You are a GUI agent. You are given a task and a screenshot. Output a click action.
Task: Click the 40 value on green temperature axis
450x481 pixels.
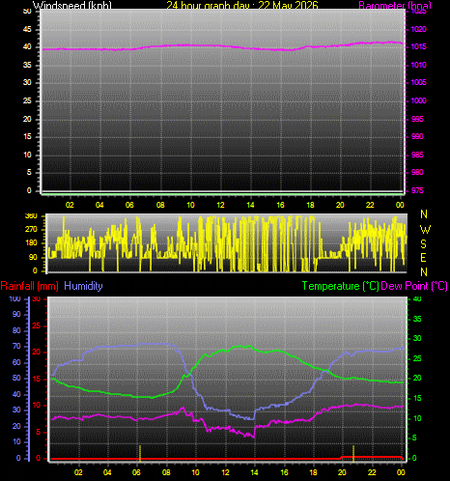click(417, 298)
